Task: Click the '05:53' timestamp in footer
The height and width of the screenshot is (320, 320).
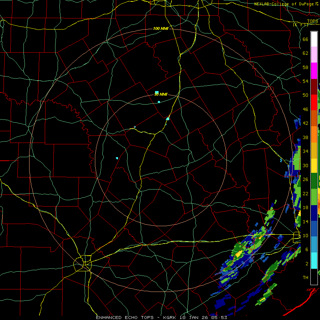Action: (220, 318)
